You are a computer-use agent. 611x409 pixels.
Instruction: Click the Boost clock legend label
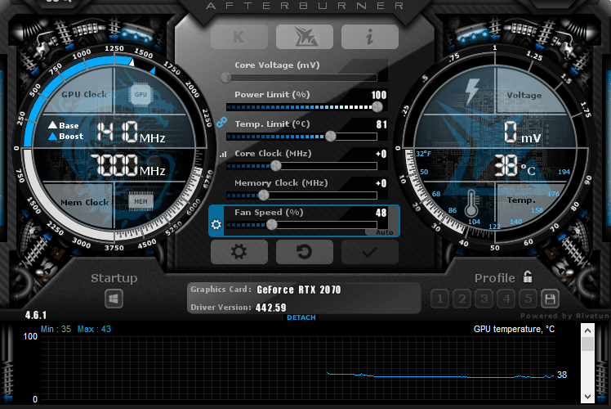71,137
